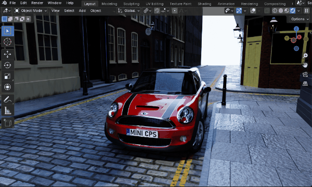This screenshot has height=187, width=312.
Task: Open the Object Mode dropdown
Action: click(31, 11)
